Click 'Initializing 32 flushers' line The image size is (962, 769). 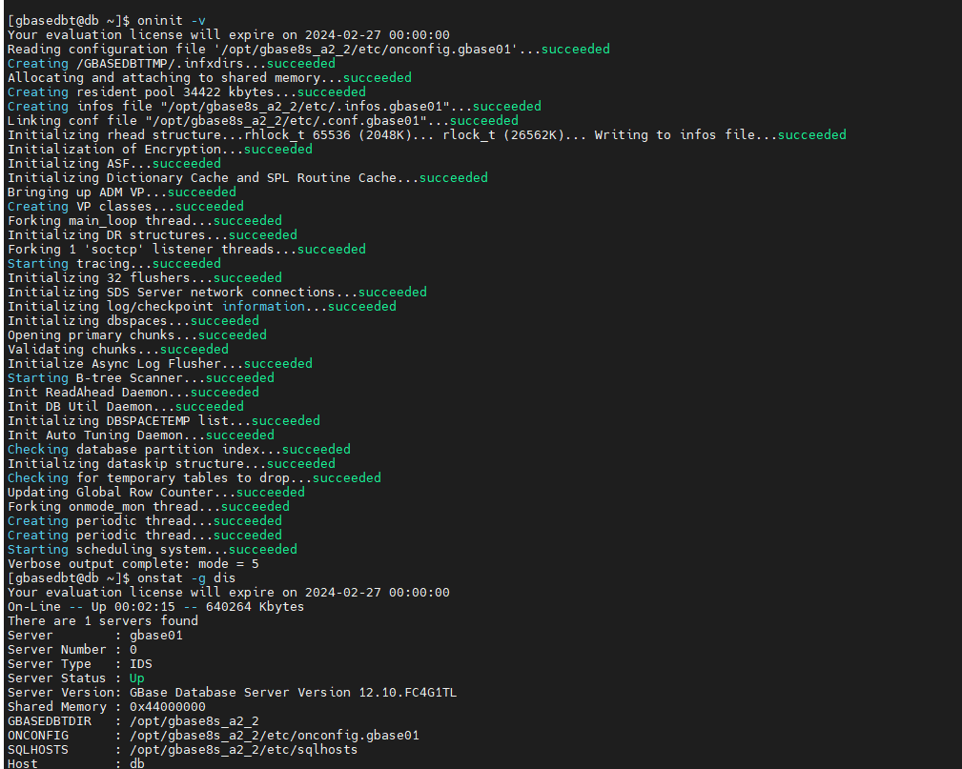(144, 278)
